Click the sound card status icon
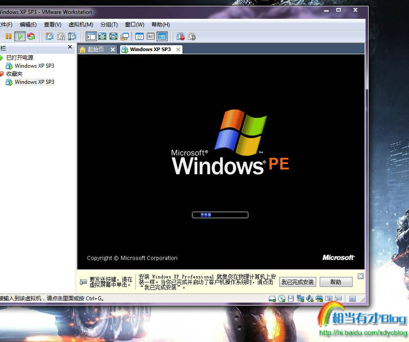This screenshot has width=409, height=342. click(x=309, y=299)
